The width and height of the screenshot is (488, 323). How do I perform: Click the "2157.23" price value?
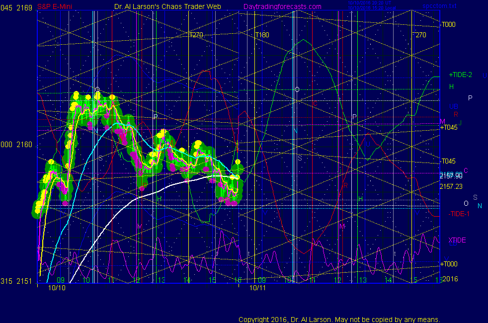tap(451, 186)
